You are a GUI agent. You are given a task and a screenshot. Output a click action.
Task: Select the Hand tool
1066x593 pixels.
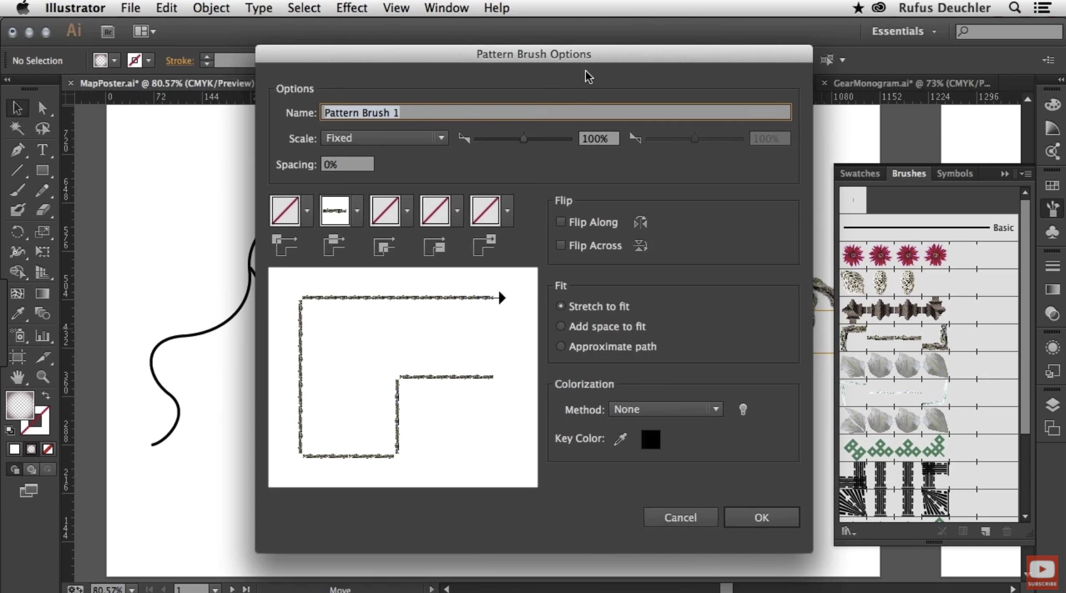[17, 377]
